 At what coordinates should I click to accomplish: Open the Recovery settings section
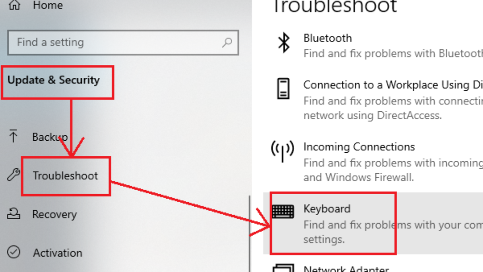coord(54,214)
